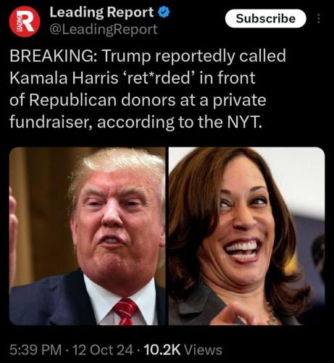Screen dimensions: 334x363
Task: Open the three-dot more options menu
Action: click(319, 19)
